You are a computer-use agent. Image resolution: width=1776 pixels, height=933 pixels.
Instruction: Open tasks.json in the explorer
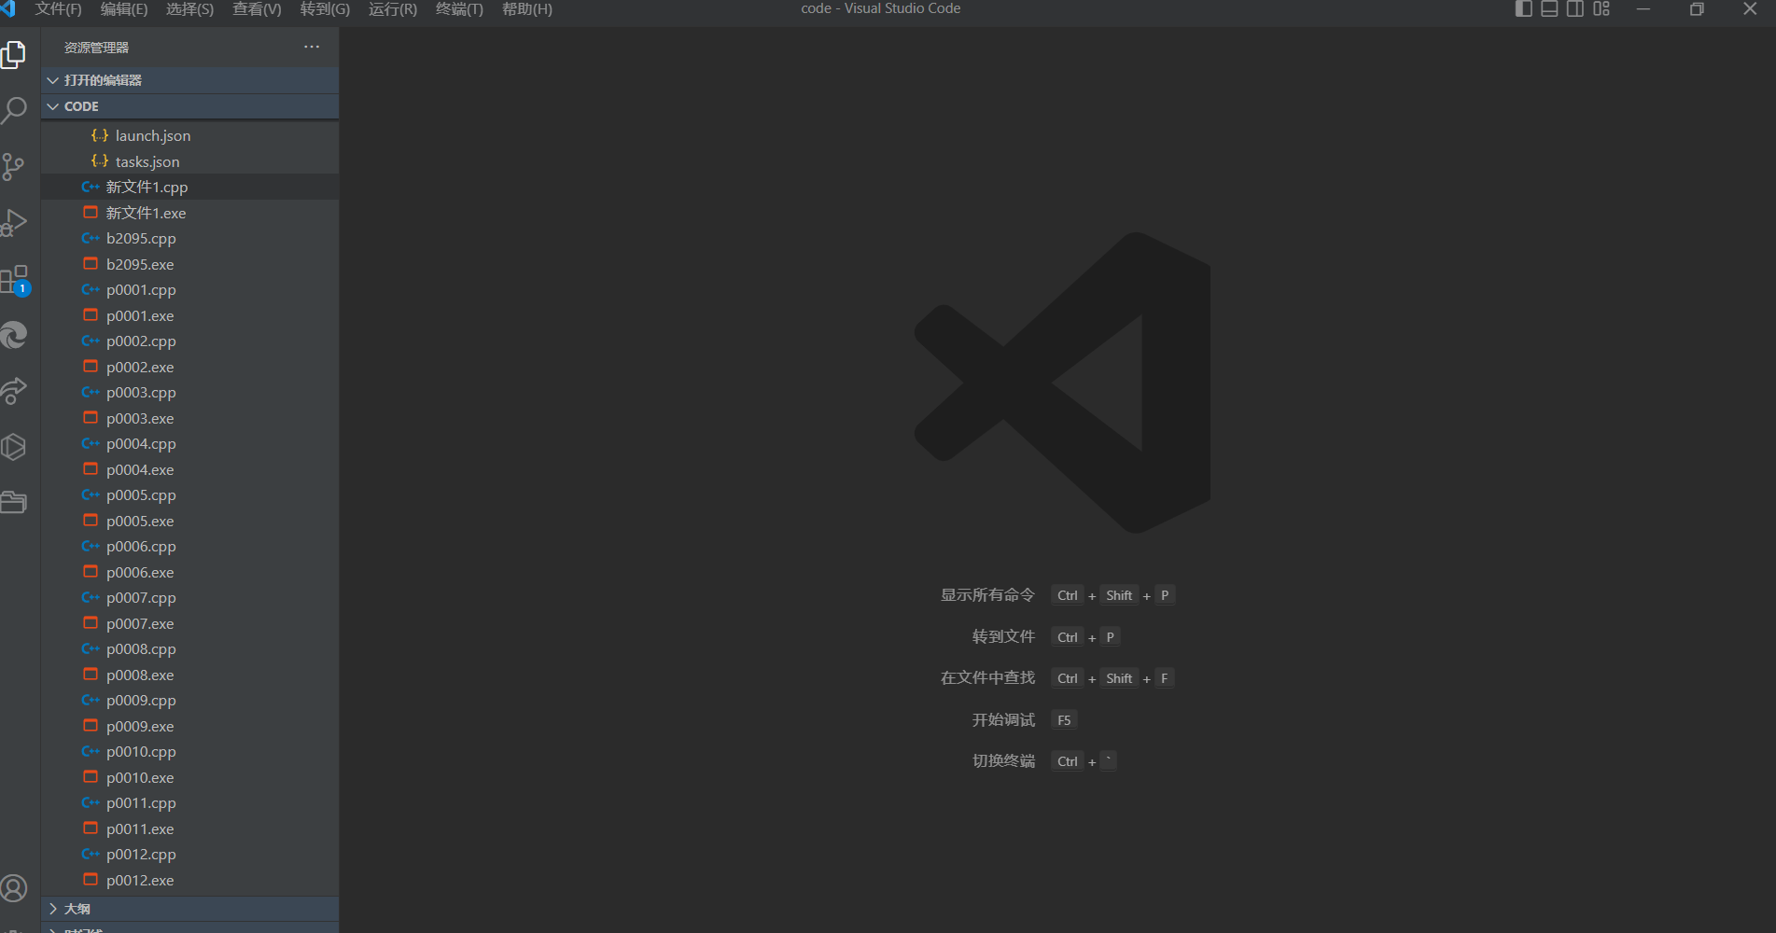coord(190,161)
